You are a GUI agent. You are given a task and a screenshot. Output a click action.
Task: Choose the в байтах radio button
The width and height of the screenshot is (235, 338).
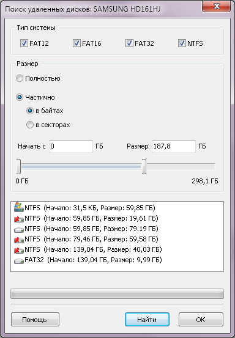pos(30,111)
